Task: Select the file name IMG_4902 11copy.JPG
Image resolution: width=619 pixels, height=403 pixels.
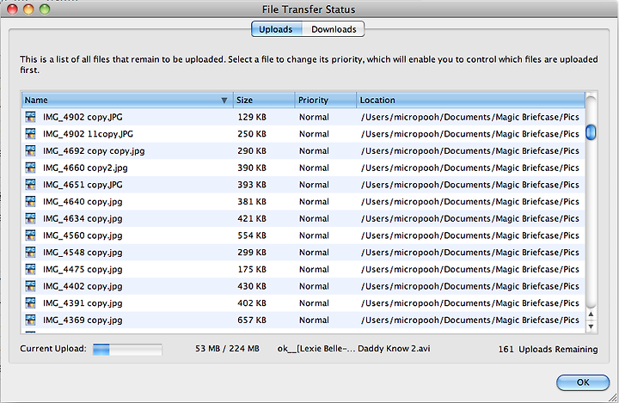Action: 88,134
